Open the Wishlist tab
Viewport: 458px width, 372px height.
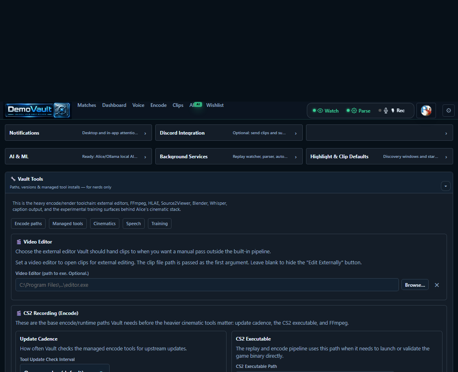[x=215, y=105]
